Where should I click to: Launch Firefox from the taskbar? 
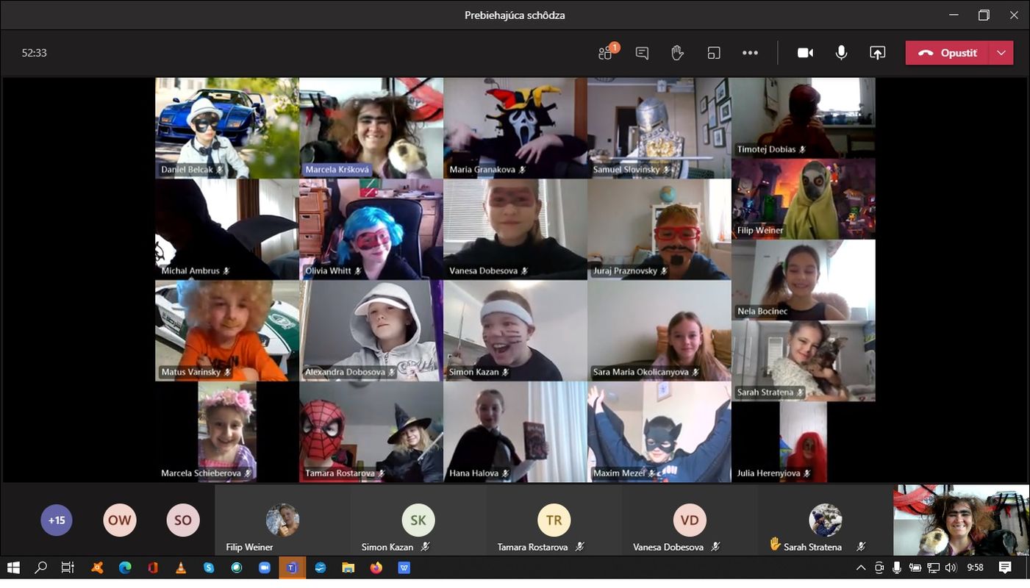coord(376,567)
